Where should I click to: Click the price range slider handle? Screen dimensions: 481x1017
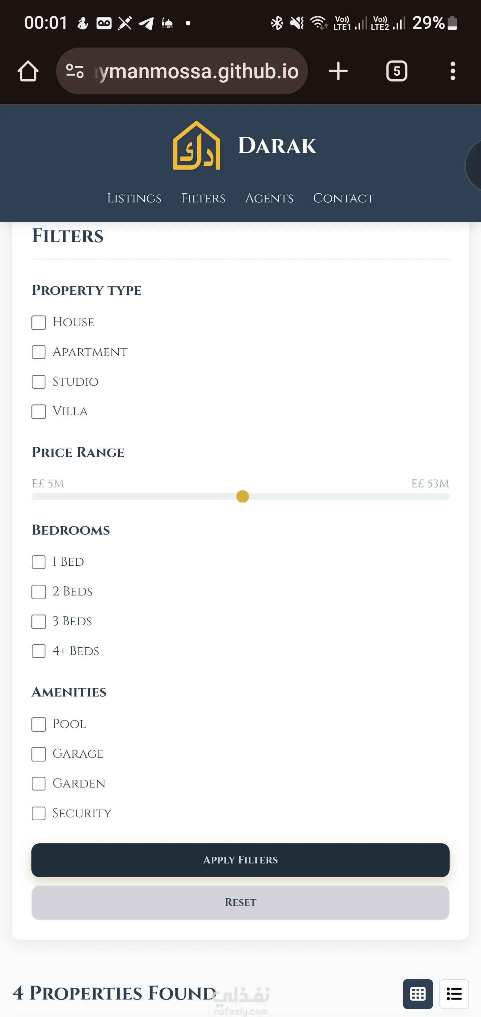click(243, 496)
